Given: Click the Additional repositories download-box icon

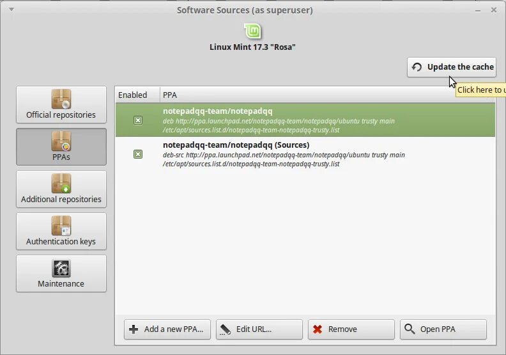Looking at the screenshot, I should coord(61,183).
